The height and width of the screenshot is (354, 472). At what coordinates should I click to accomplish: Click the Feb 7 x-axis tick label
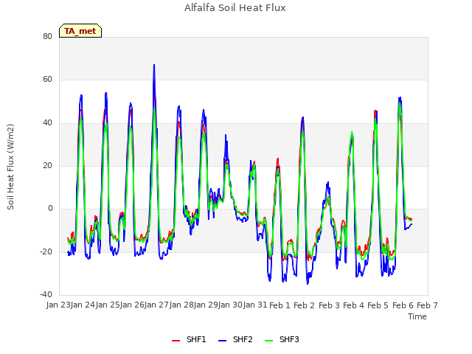427,305
